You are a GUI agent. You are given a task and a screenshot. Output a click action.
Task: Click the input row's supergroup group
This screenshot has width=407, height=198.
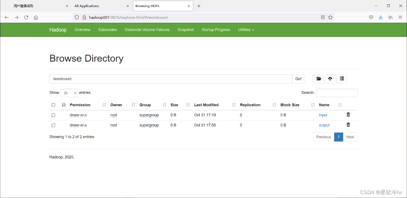pyautogui.click(x=149, y=115)
